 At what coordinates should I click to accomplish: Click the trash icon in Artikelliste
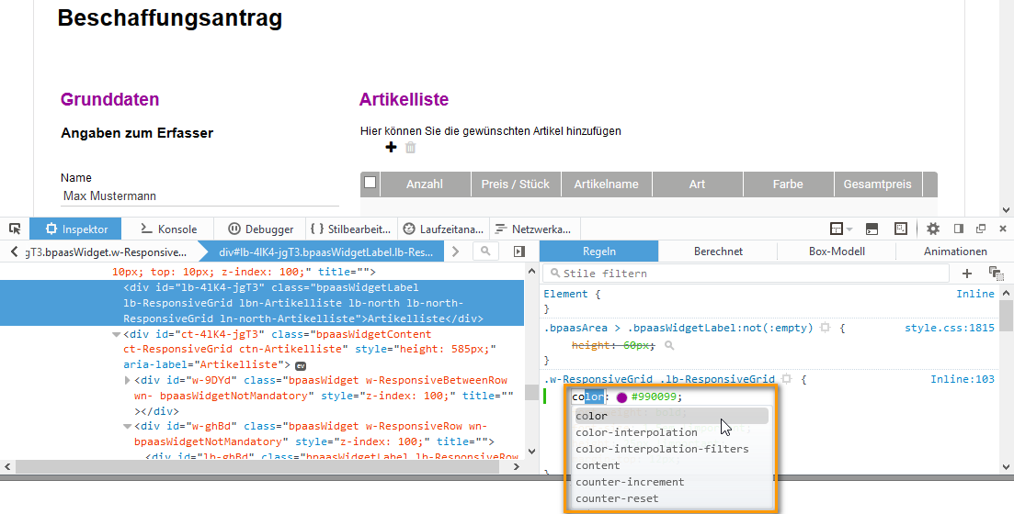tap(411, 148)
